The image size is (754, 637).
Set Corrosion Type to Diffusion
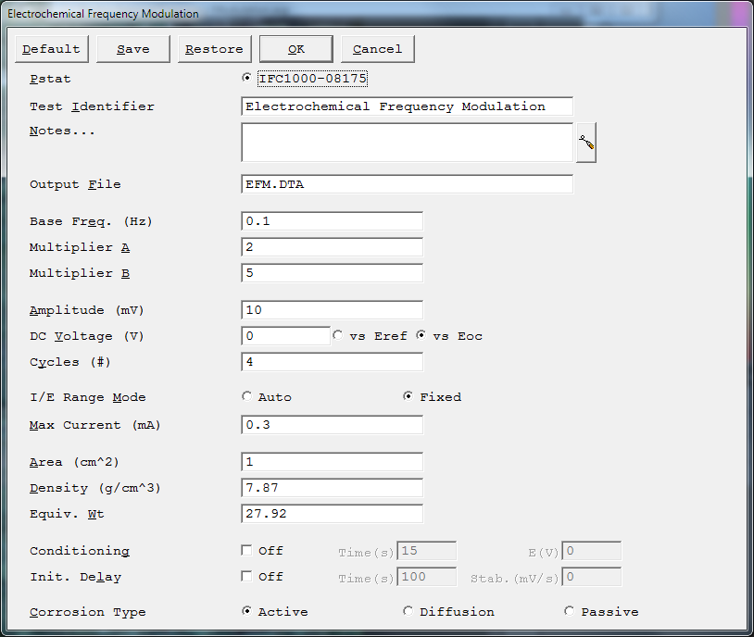(408, 611)
